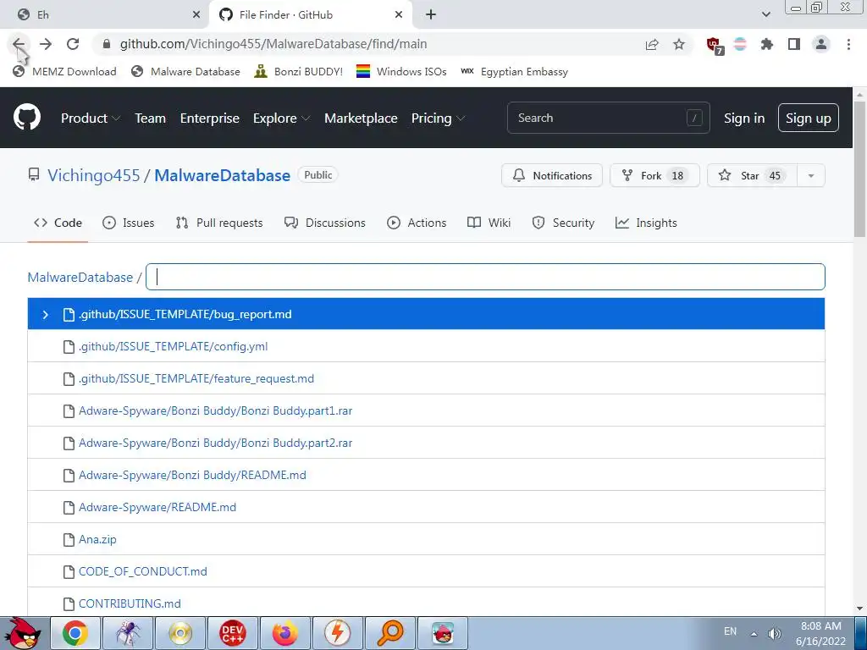Launch Dev-C++ from taskbar
The height and width of the screenshot is (650, 867).
pyautogui.click(x=232, y=633)
